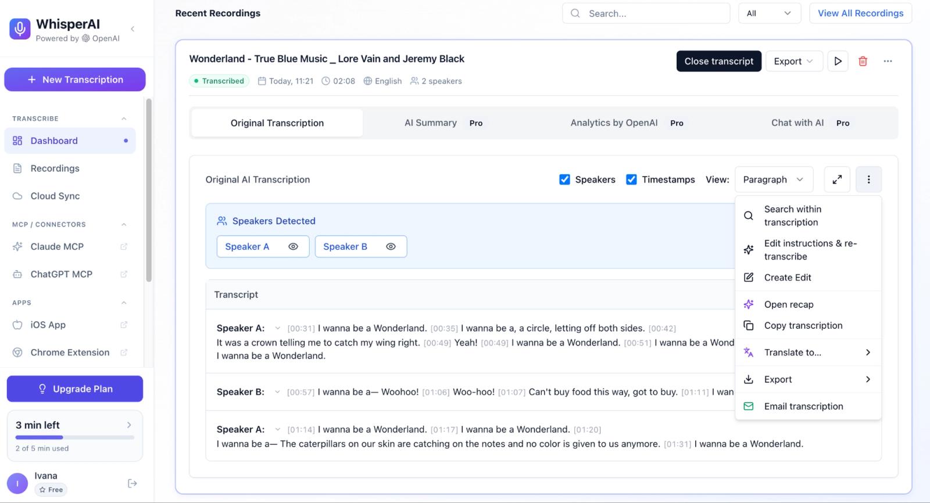Open the Analytics by OpenAI tab

click(x=627, y=123)
